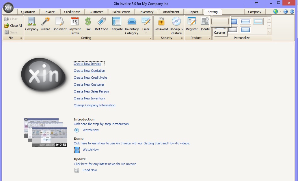Open Inventory Category settings
298x181 pixels.
pyautogui.click(x=132, y=26)
